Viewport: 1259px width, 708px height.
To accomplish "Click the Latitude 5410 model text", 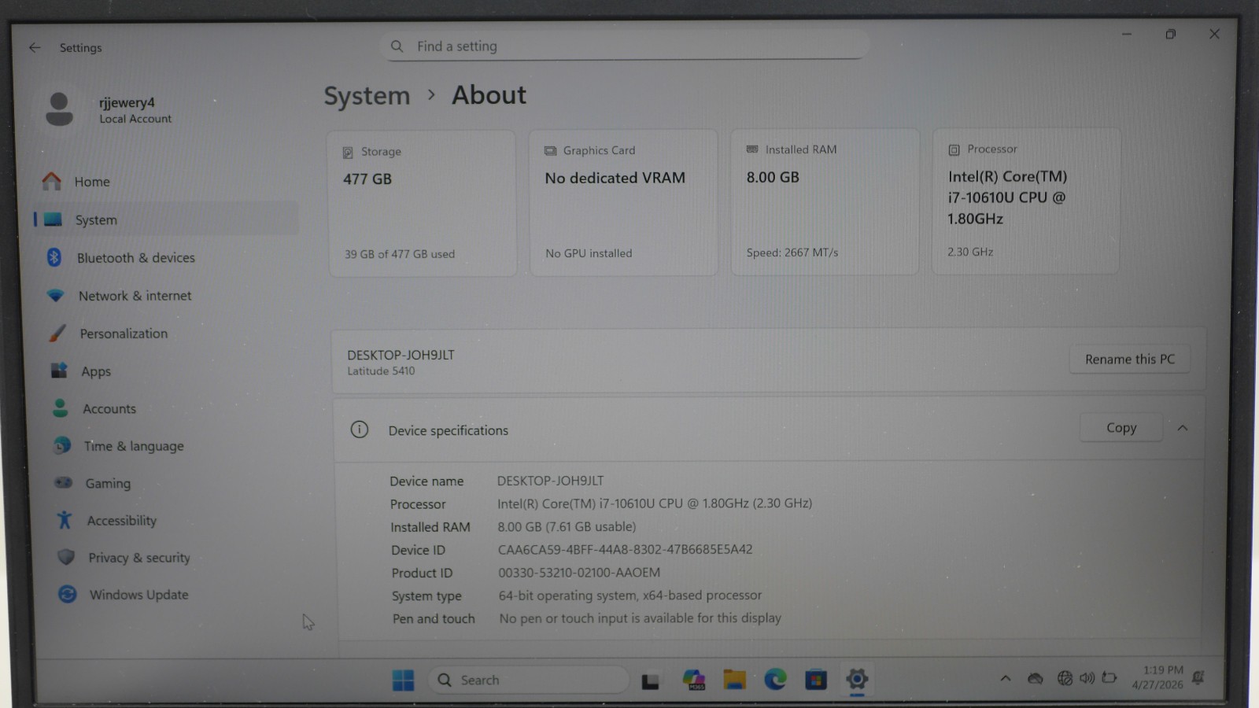I will [381, 371].
